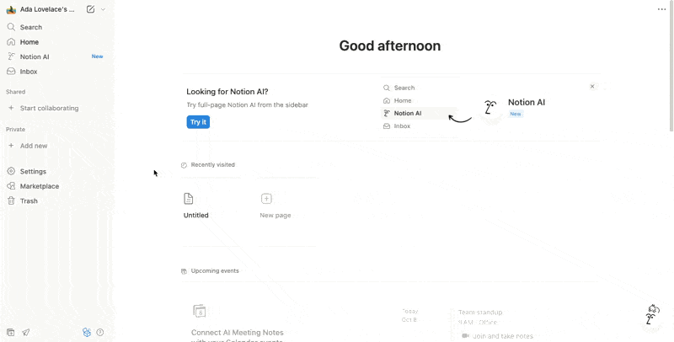
Task: Open the help question mark icon
Action: pos(100,333)
